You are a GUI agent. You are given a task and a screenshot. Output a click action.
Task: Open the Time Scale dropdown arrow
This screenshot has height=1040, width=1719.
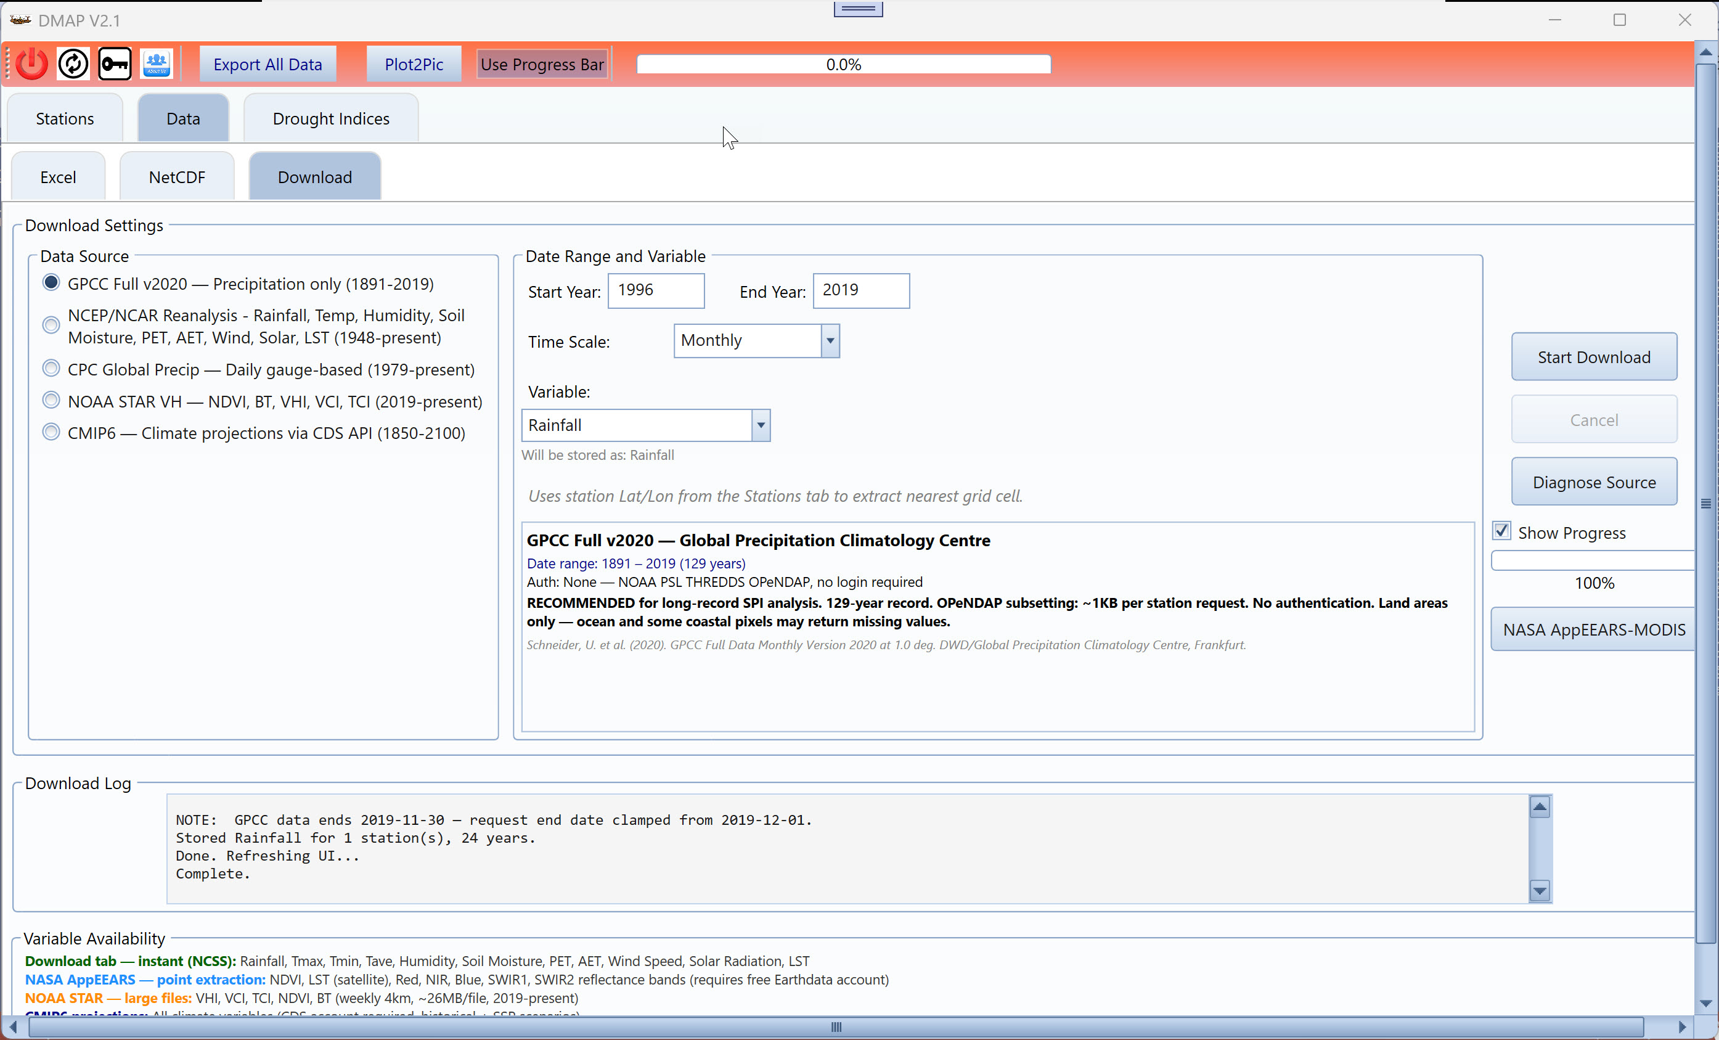click(830, 341)
